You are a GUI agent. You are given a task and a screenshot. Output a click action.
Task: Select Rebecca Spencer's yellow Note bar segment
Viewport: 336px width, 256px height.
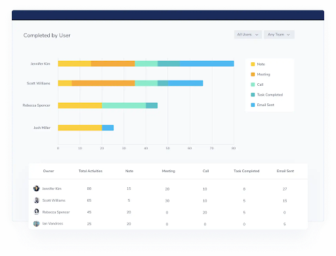pos(80,105)
